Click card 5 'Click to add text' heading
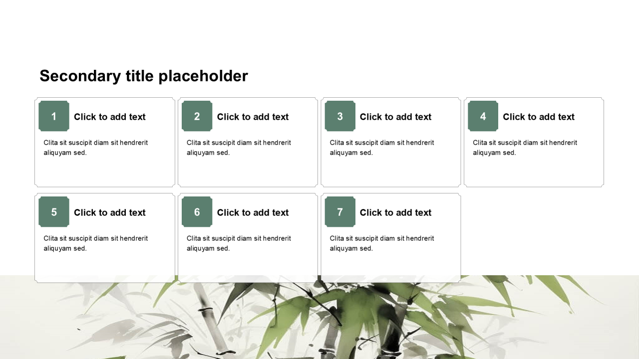 click(x=110, y=212)
